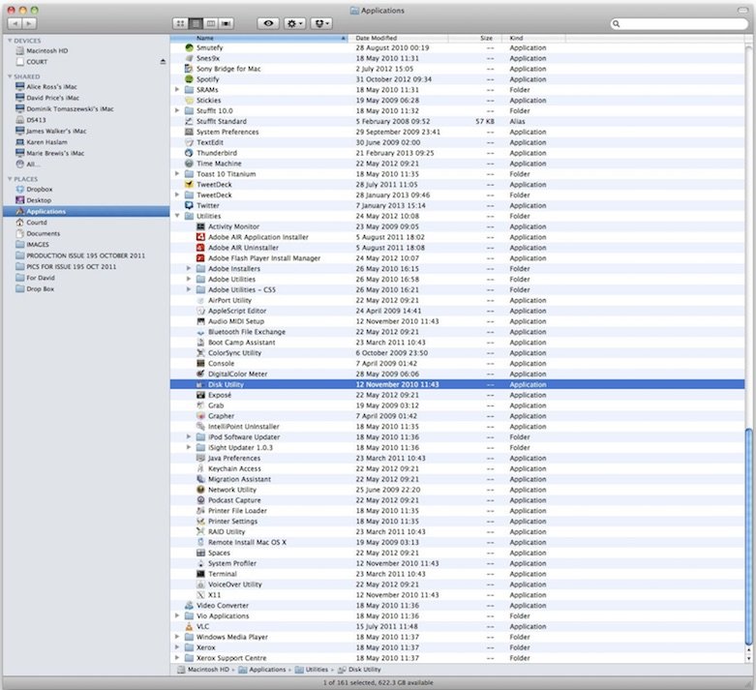Screen dimensions: 756x690
Task: Select the Grapher app icon
Action: pyautogui.click(x=200, y=416)
